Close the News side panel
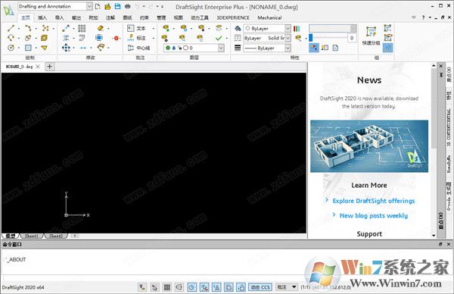This screenshot has width=454, height=294. [440, 66]
